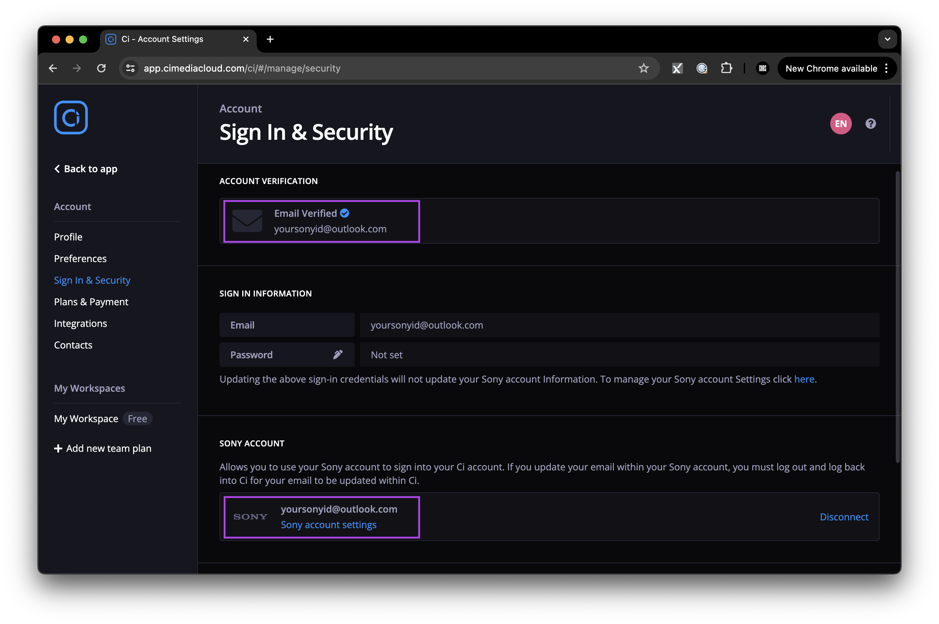Screen dimensions: 939x624
Task: Bookmark the page with the star icon
Action: click(x=643, y=68)
